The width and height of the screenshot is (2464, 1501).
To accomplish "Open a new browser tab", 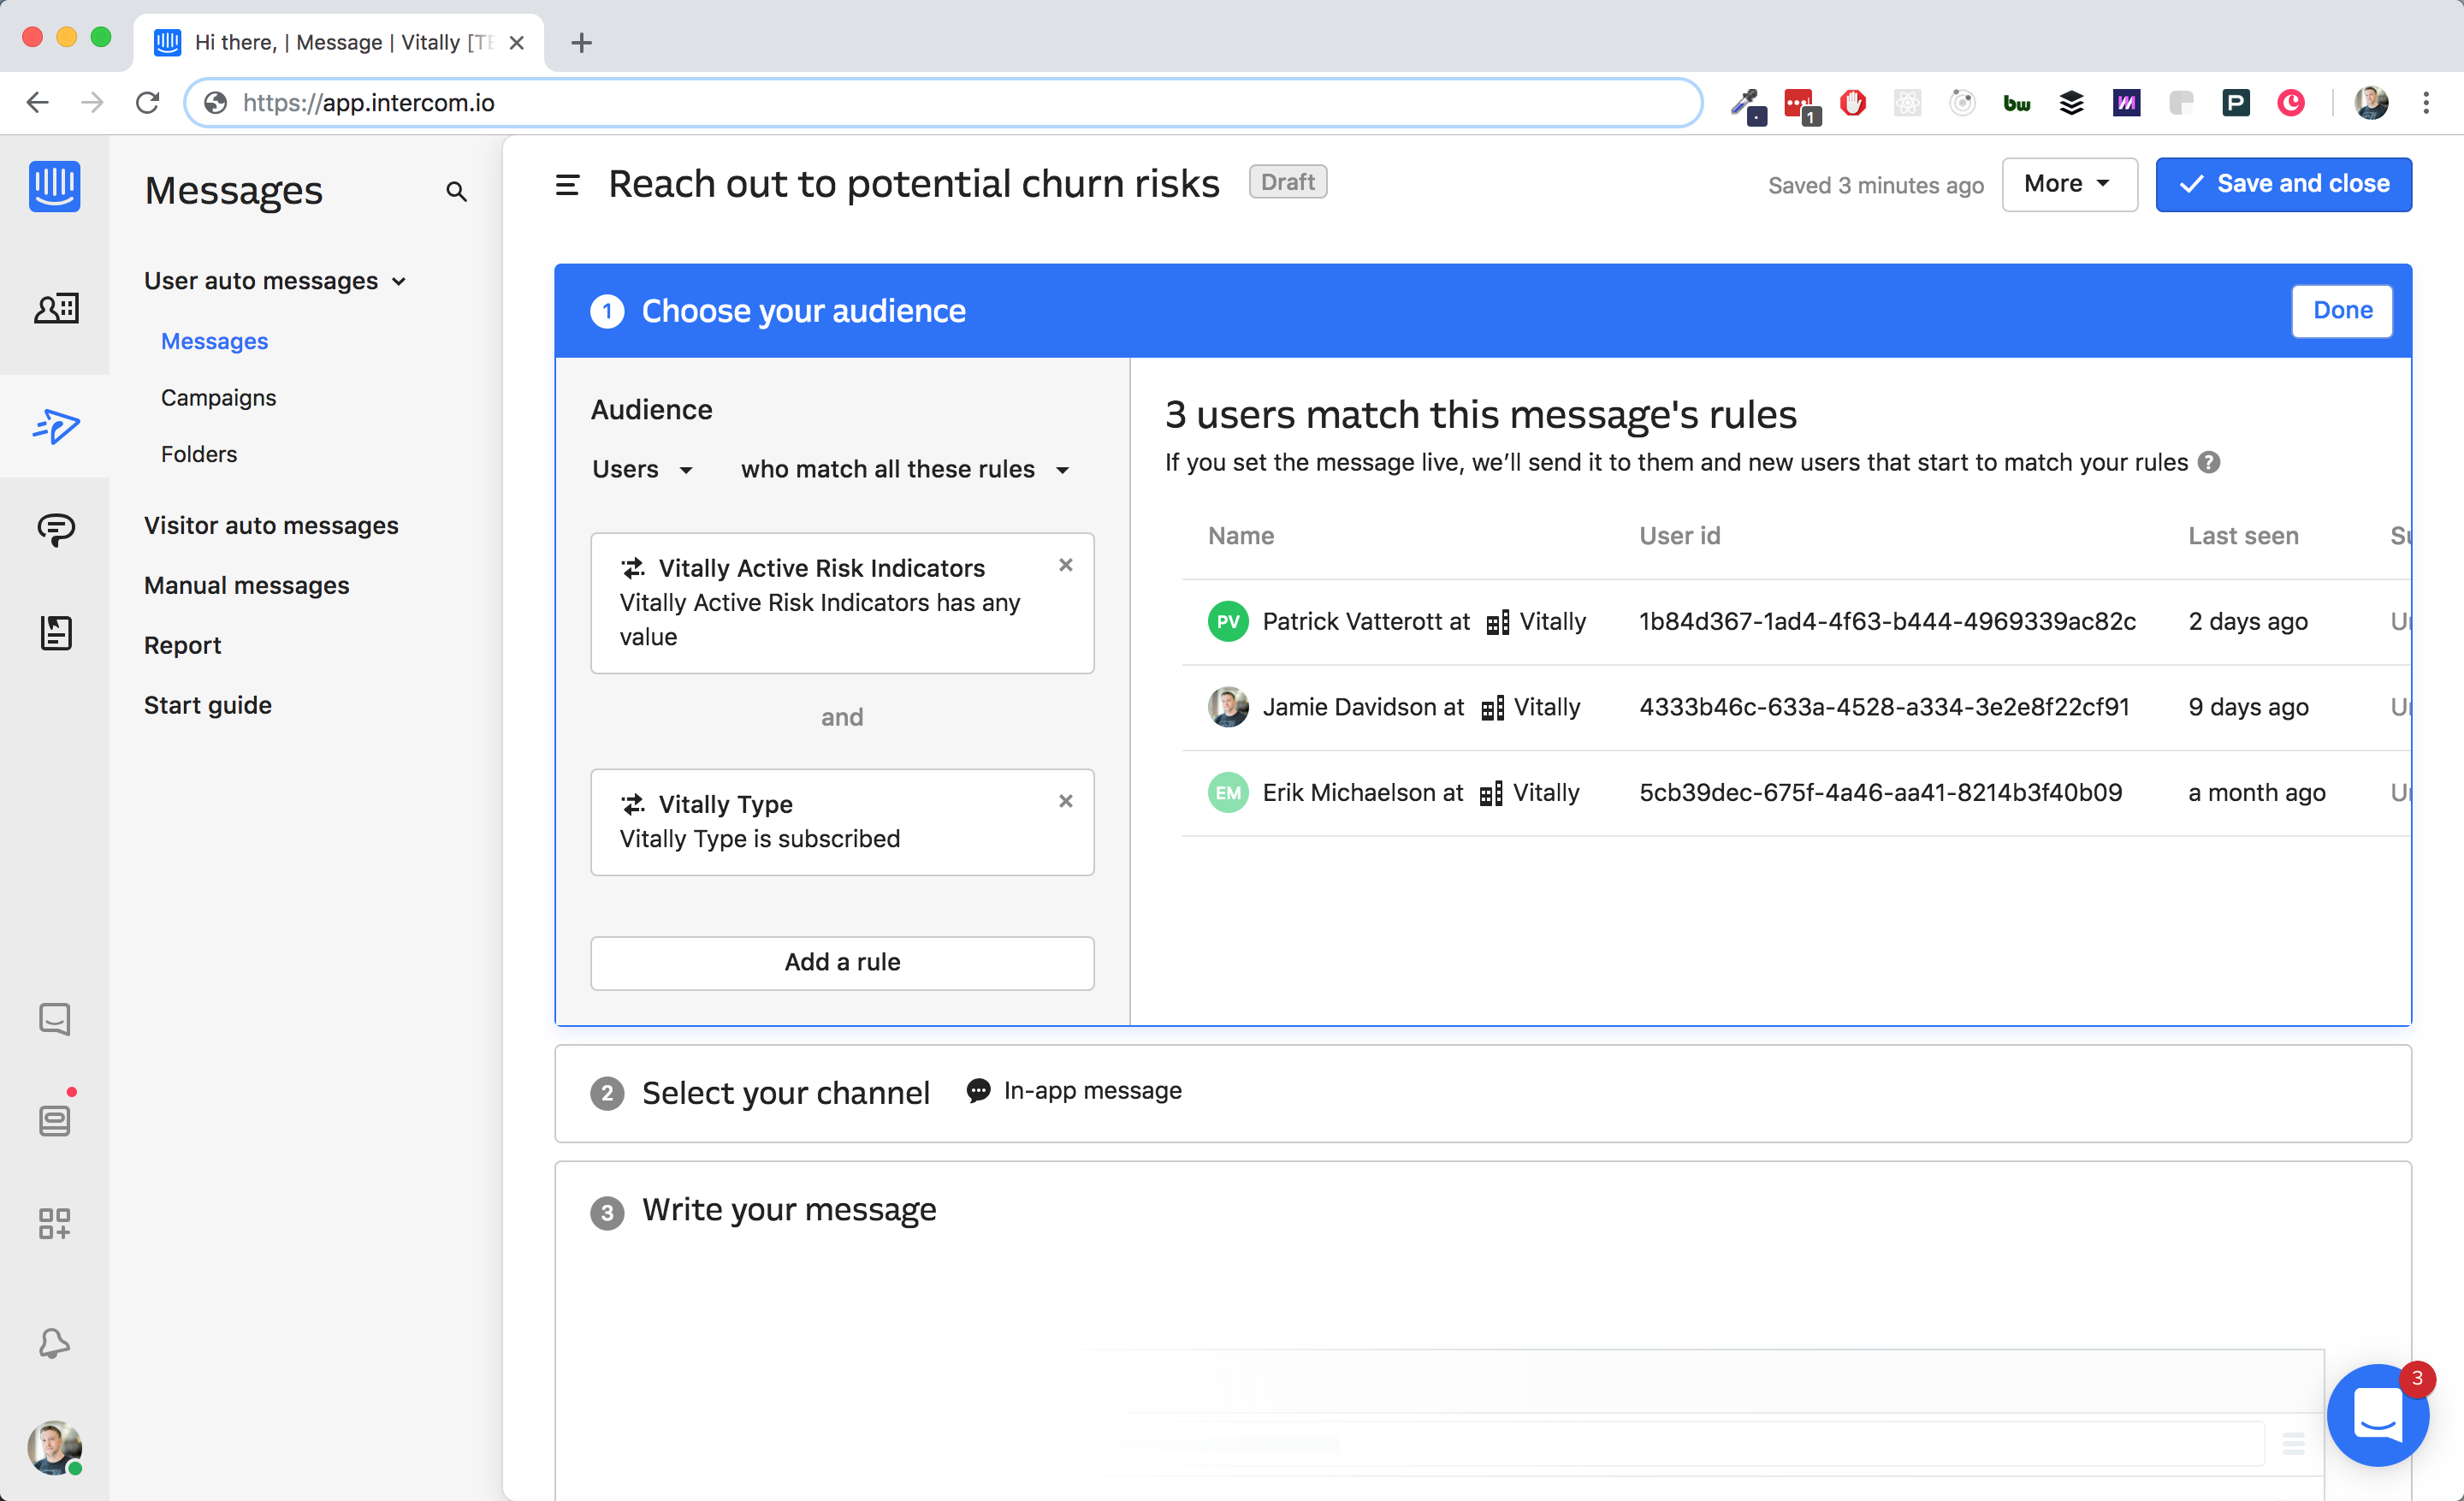I will tap(581, 43).
